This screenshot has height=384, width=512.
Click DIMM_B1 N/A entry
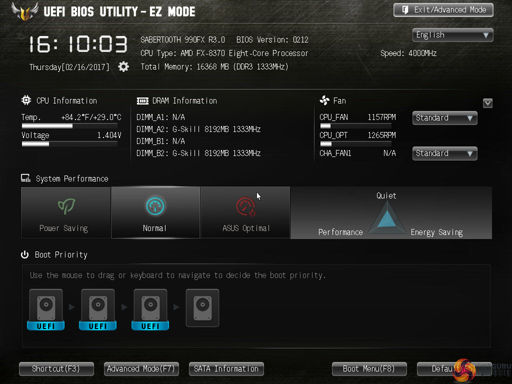pyautogui.click(x=160, y=141)
